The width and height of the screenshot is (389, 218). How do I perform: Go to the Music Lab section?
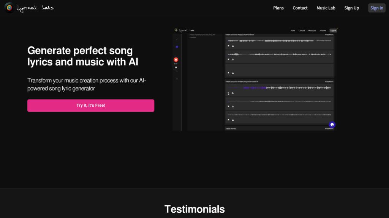326,8
